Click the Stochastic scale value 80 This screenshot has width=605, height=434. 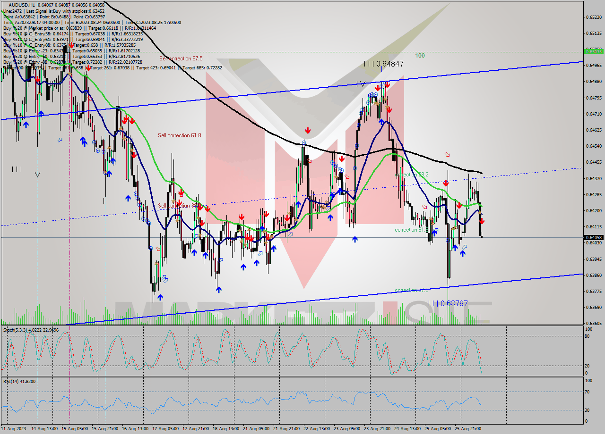pyautogui.click(x=588, y=336)
